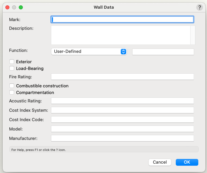Check the Combustible construction option
The image size is (207, 173).
12,86
